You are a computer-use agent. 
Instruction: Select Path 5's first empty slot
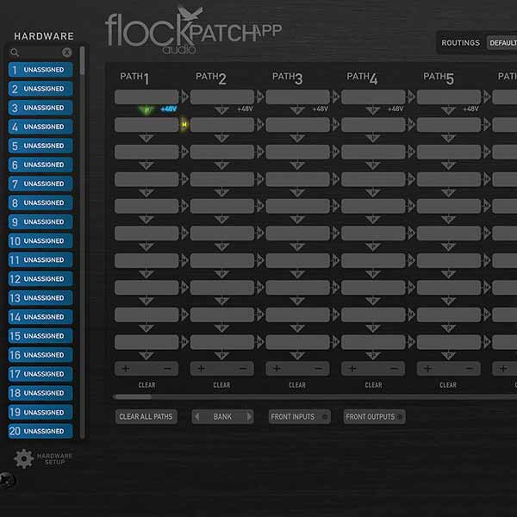[x=448, y=97]
